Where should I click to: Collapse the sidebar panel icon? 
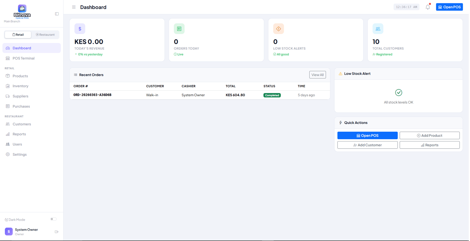click(x=57, y=14)
